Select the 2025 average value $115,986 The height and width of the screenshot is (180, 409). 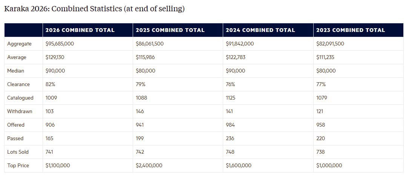tap(145, 57)
